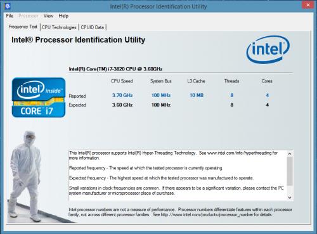Open the File menu

10,16
